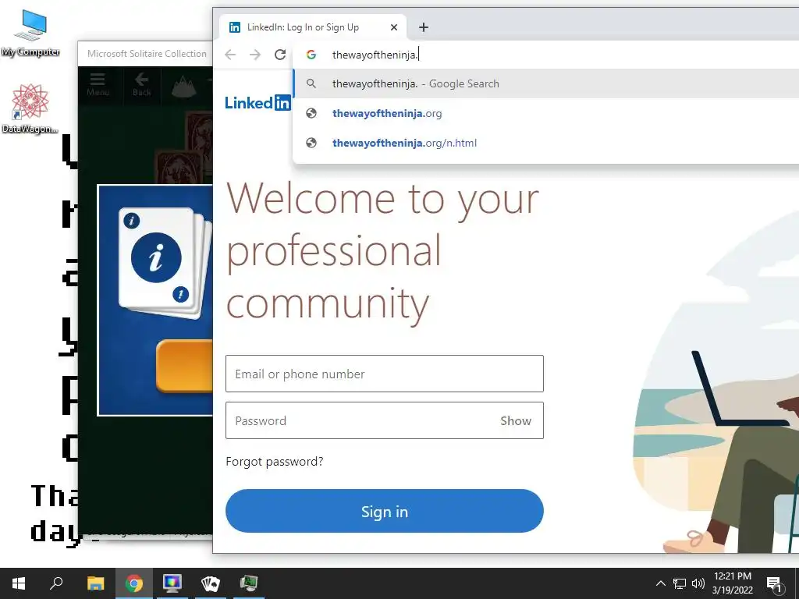Switch to Solitaire in the taskbar

click(x=211, y=583)
